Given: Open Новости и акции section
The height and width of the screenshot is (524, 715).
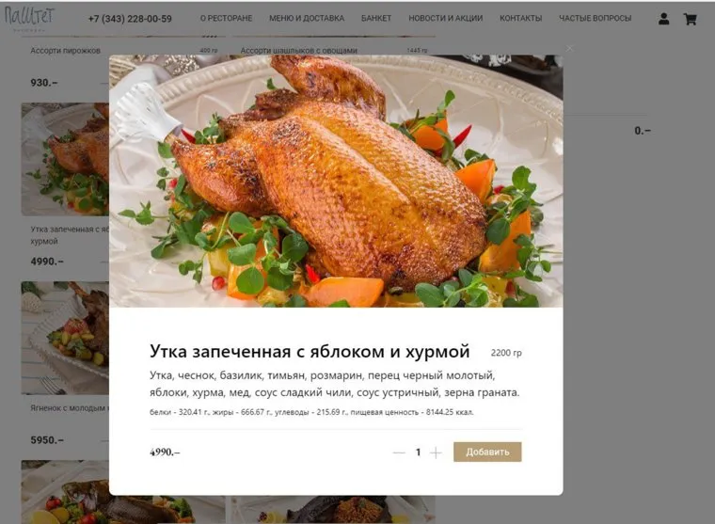Looking at the screenshot, I should coord(446,18).
